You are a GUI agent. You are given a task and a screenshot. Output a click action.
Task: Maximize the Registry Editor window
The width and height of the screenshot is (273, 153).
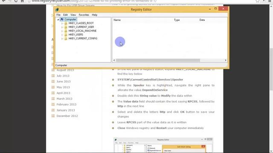coord(215,8)
